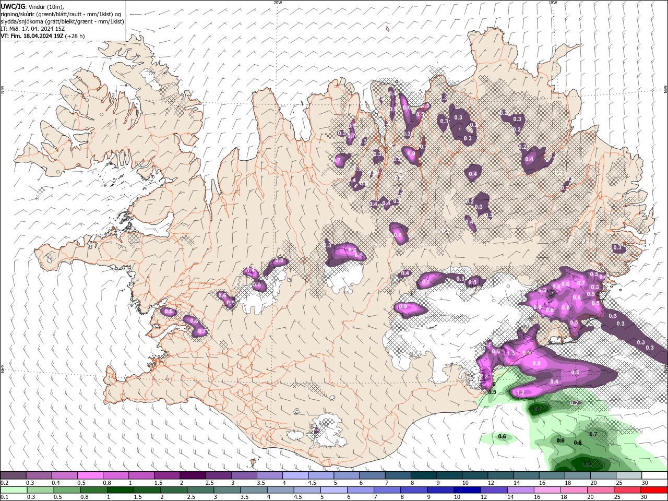668x501 pixels.
Task: Pick top legend swatch between 1 and 1.5
Action: [x=141, y=475]
